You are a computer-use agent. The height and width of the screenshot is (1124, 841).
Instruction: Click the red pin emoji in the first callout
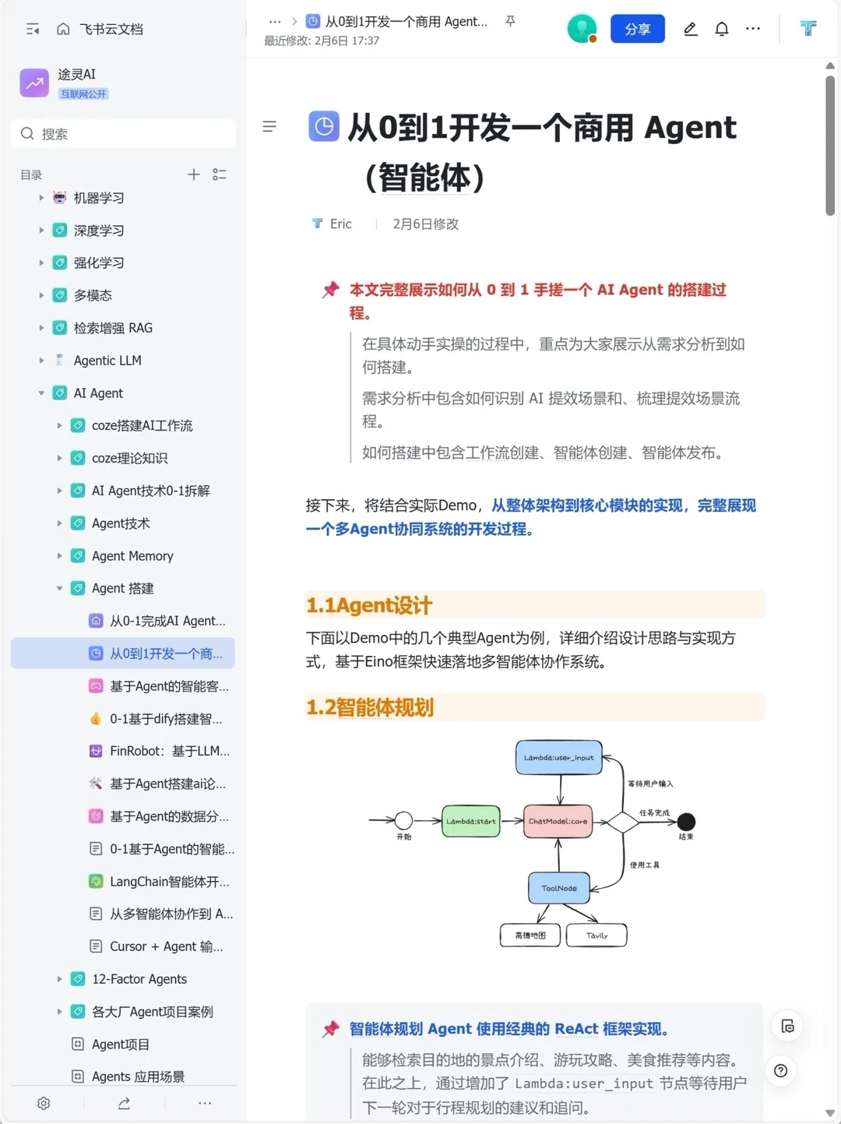pos(331,290)
